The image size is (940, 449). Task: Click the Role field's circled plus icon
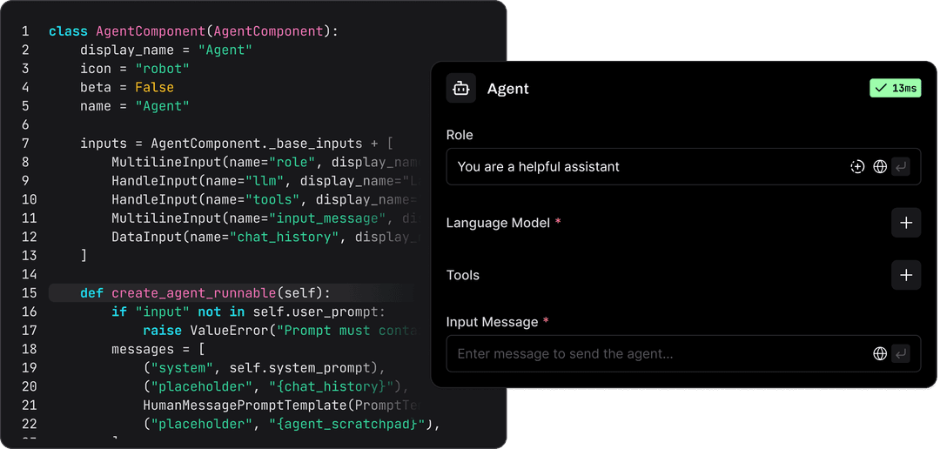click(858, 167)
